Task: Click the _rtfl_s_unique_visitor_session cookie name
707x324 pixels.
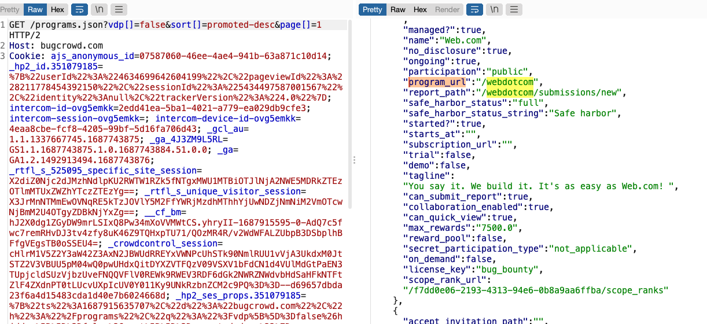Action: (x=223, y=192)
